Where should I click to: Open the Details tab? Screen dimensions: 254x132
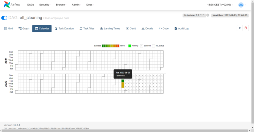(147, 29)
